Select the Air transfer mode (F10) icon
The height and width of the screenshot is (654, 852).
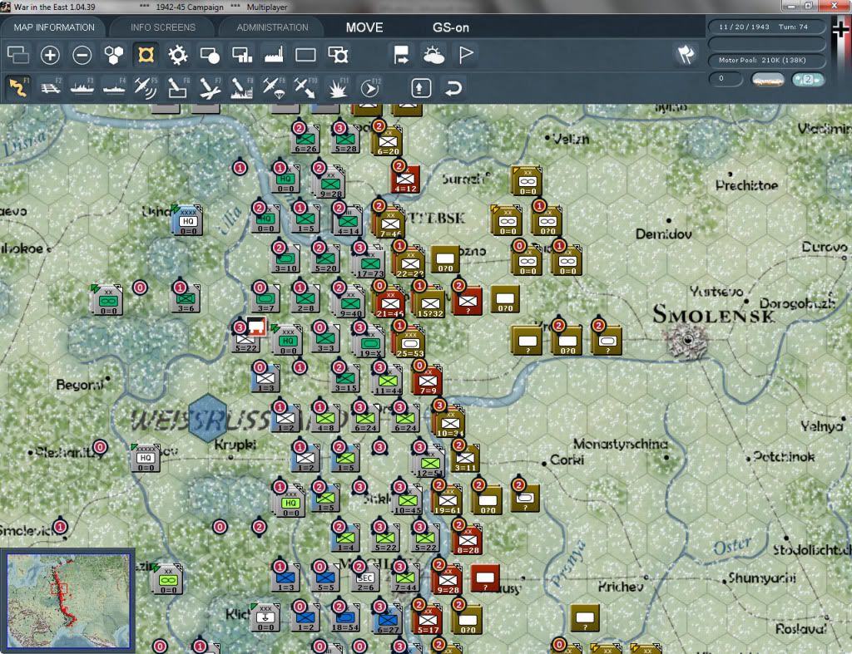pos(305,87)
